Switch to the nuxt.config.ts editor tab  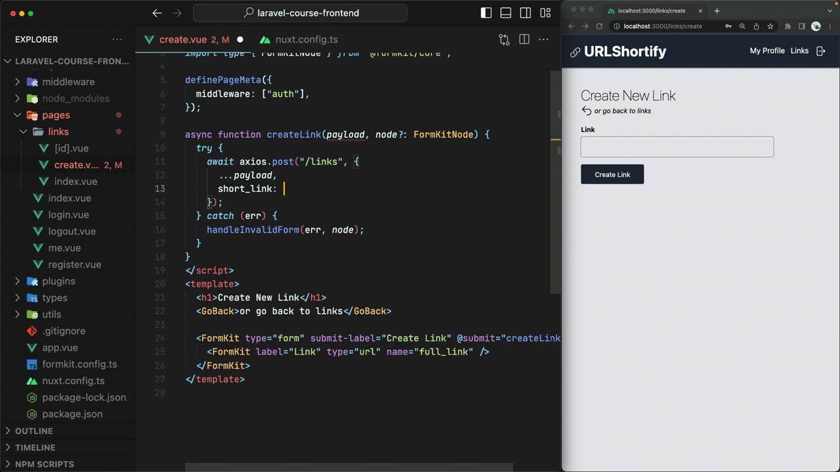[x=299, y=39]
